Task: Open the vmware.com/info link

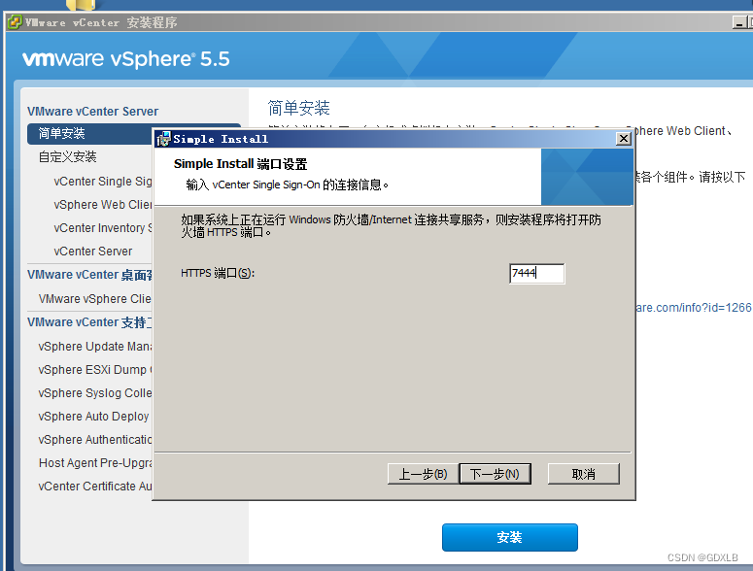Action: point(694,308)
